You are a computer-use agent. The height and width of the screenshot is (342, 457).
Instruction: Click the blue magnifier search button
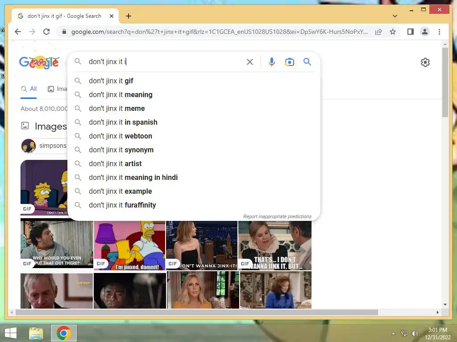307,61
